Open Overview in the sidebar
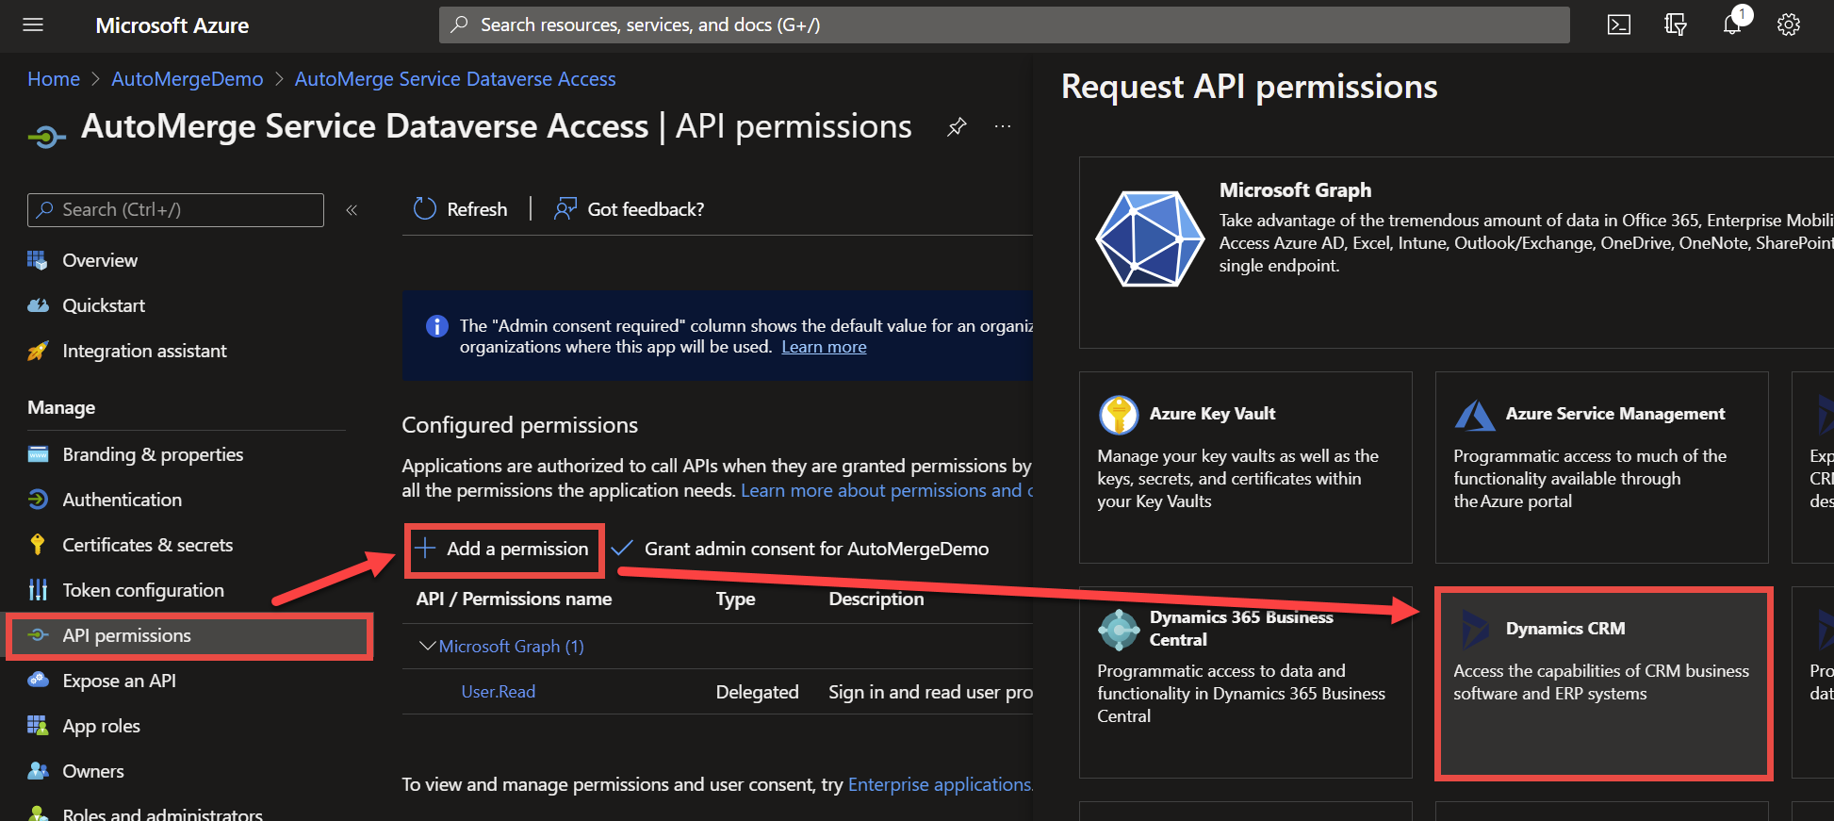Viewport: 1834px width, 821px height. pos(100,260)
